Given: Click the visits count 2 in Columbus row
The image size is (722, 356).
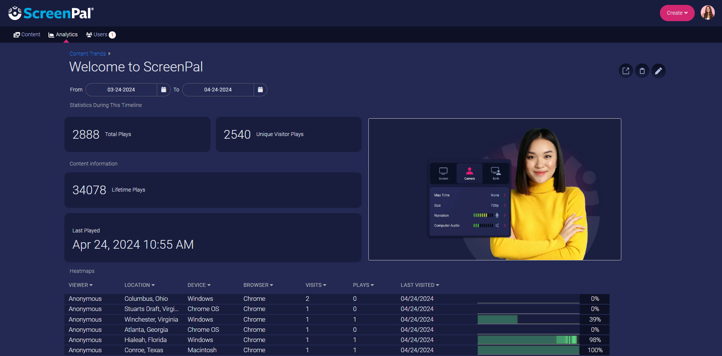Looking at the screenshot, I should point(307,299).
